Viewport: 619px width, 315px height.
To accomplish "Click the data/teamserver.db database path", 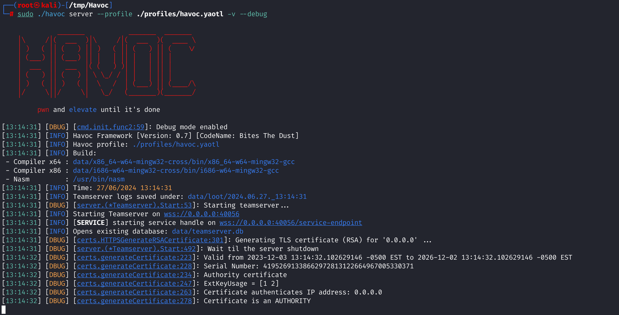I will coord(207,232).
